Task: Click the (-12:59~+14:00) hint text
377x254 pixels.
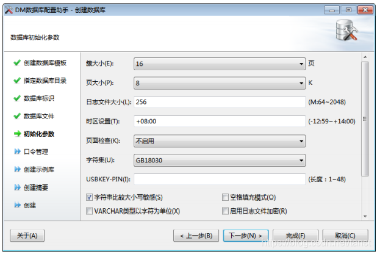Action: (332, 122)
